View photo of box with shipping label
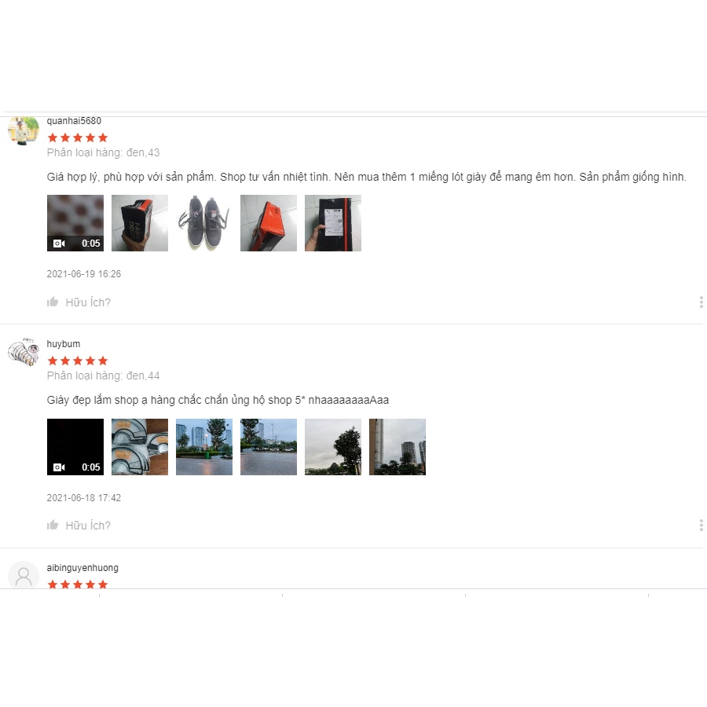 [333, 223]
